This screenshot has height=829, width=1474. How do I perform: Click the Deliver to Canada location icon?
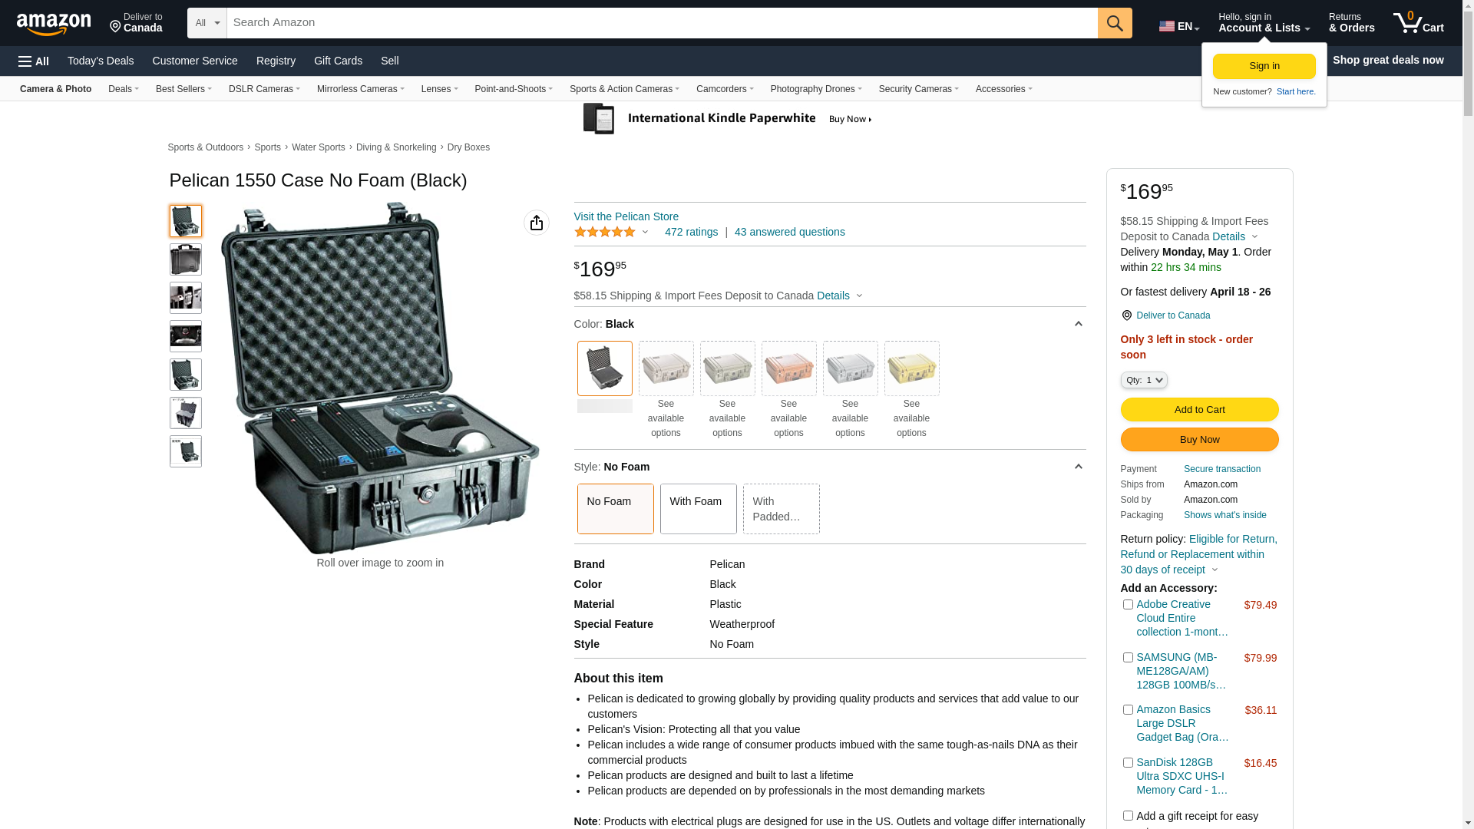(x=1126, y=315)
